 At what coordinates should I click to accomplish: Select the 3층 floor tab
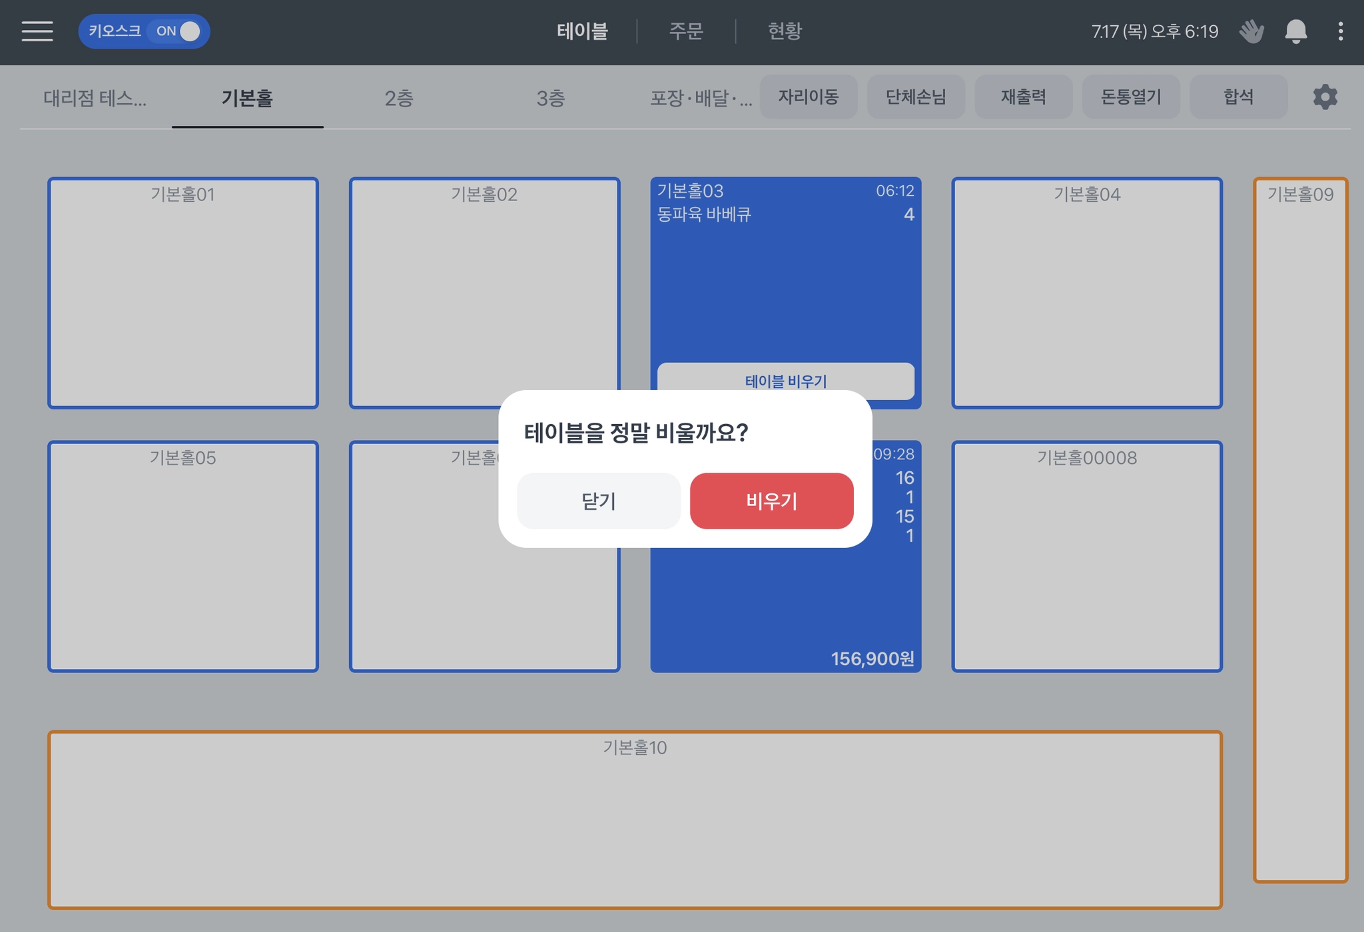tap(551, 99)
